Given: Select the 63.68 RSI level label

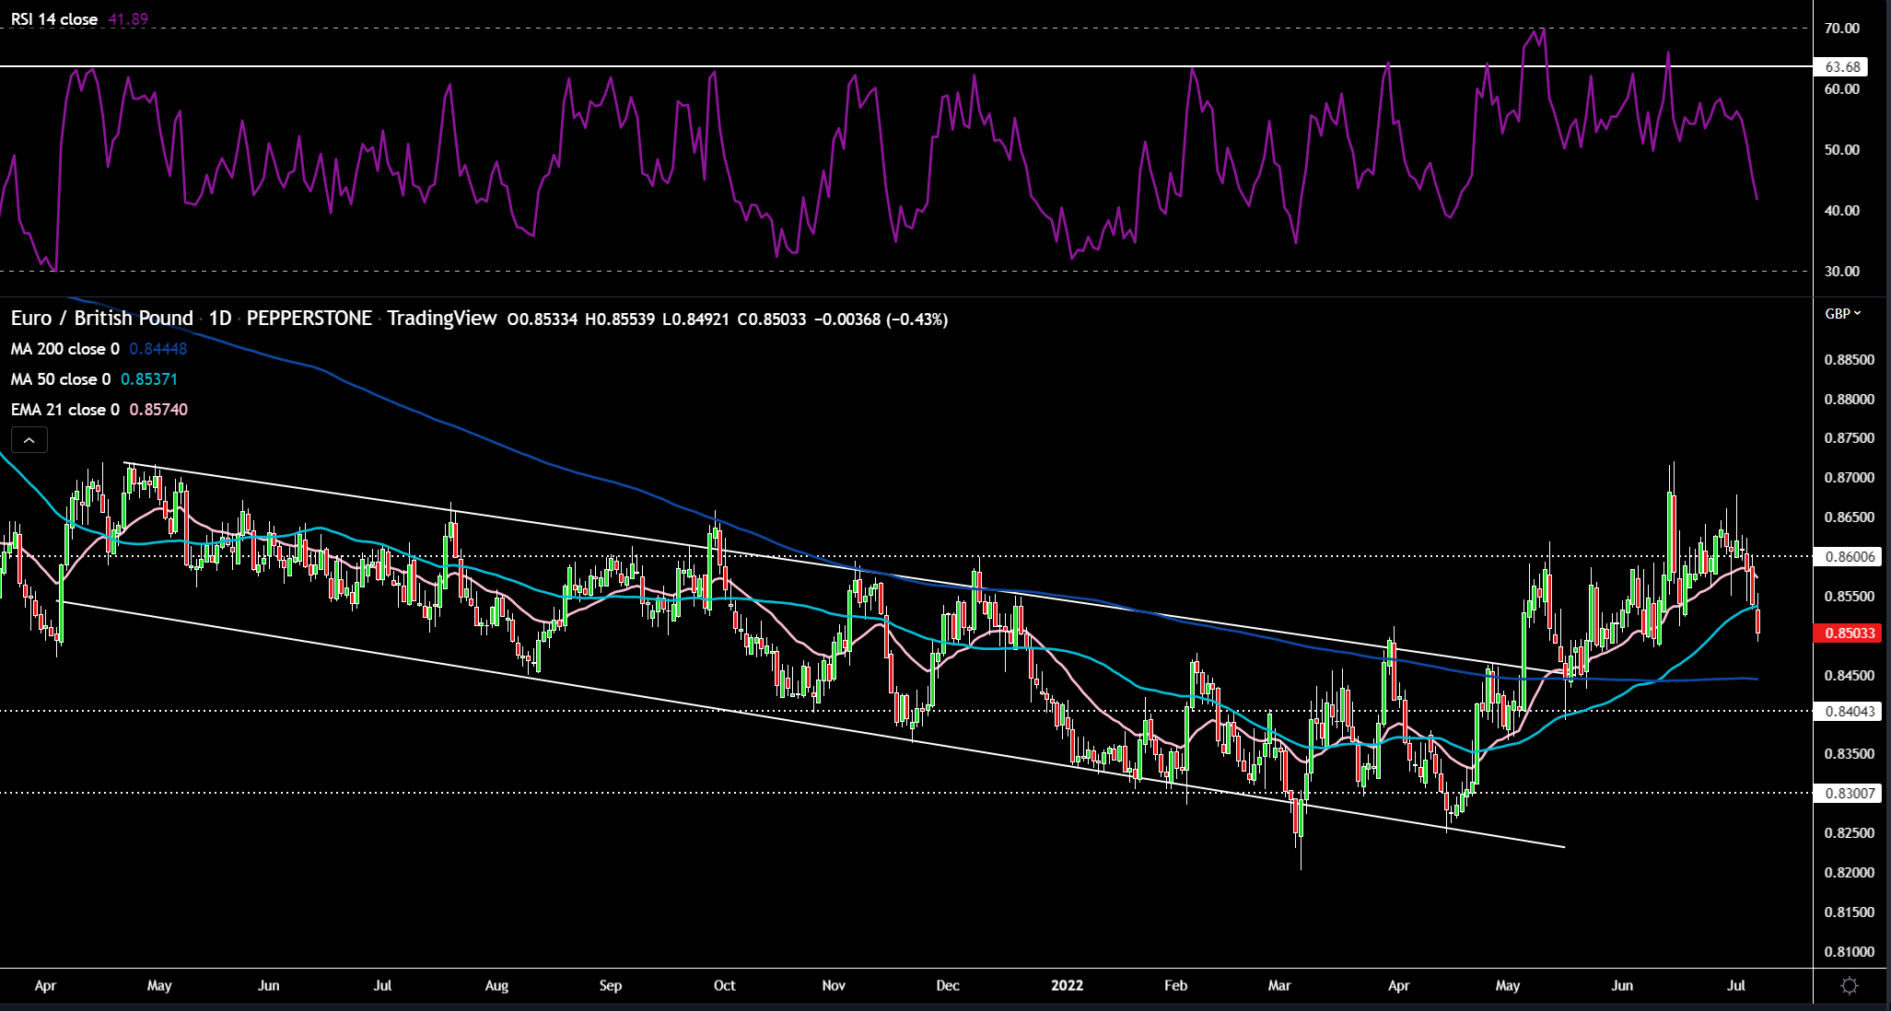Looking at the screenshot, I should (1842, 66).
